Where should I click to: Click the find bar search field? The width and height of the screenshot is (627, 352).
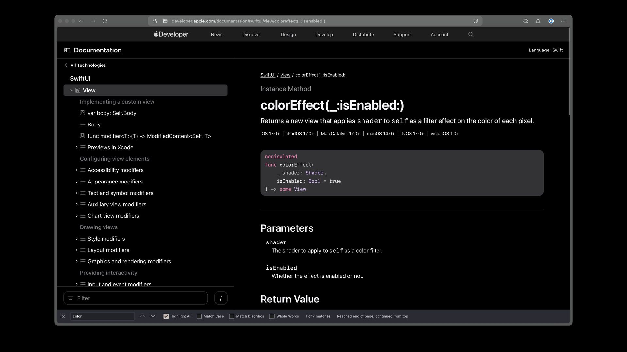pyautogui.click(x=102, y=316)
